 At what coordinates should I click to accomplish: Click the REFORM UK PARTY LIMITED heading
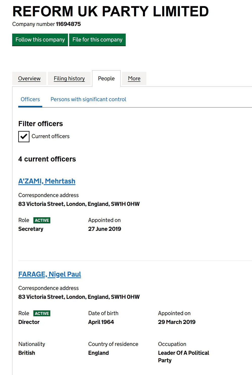tap(110, 11)
